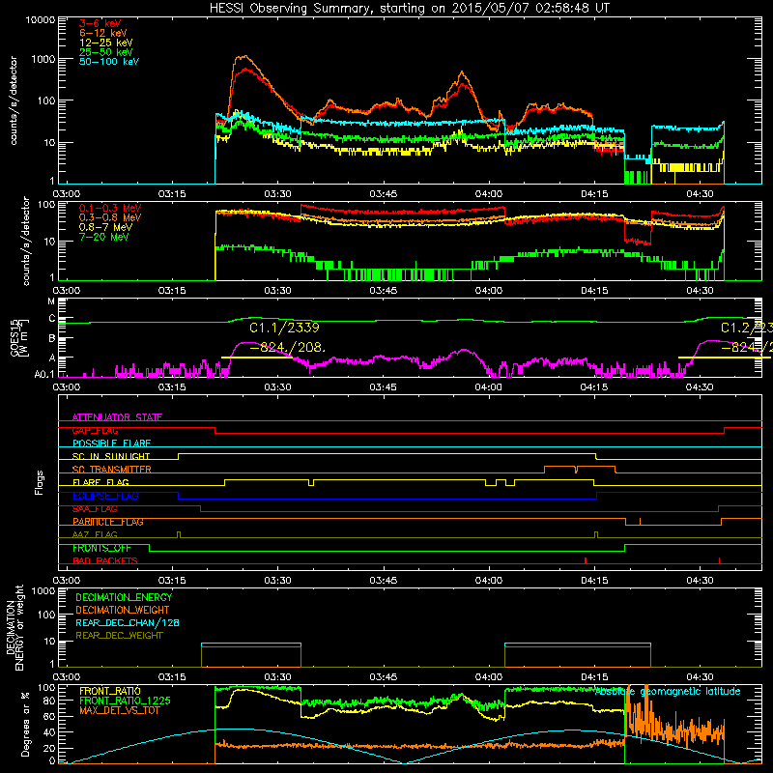Click the 04:00 tick label under GOES panel
The height and width of the screenshot is (773, 773).
click(x=489, y=387)
